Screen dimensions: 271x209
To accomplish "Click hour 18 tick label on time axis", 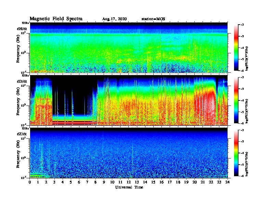I will [178, 182].
